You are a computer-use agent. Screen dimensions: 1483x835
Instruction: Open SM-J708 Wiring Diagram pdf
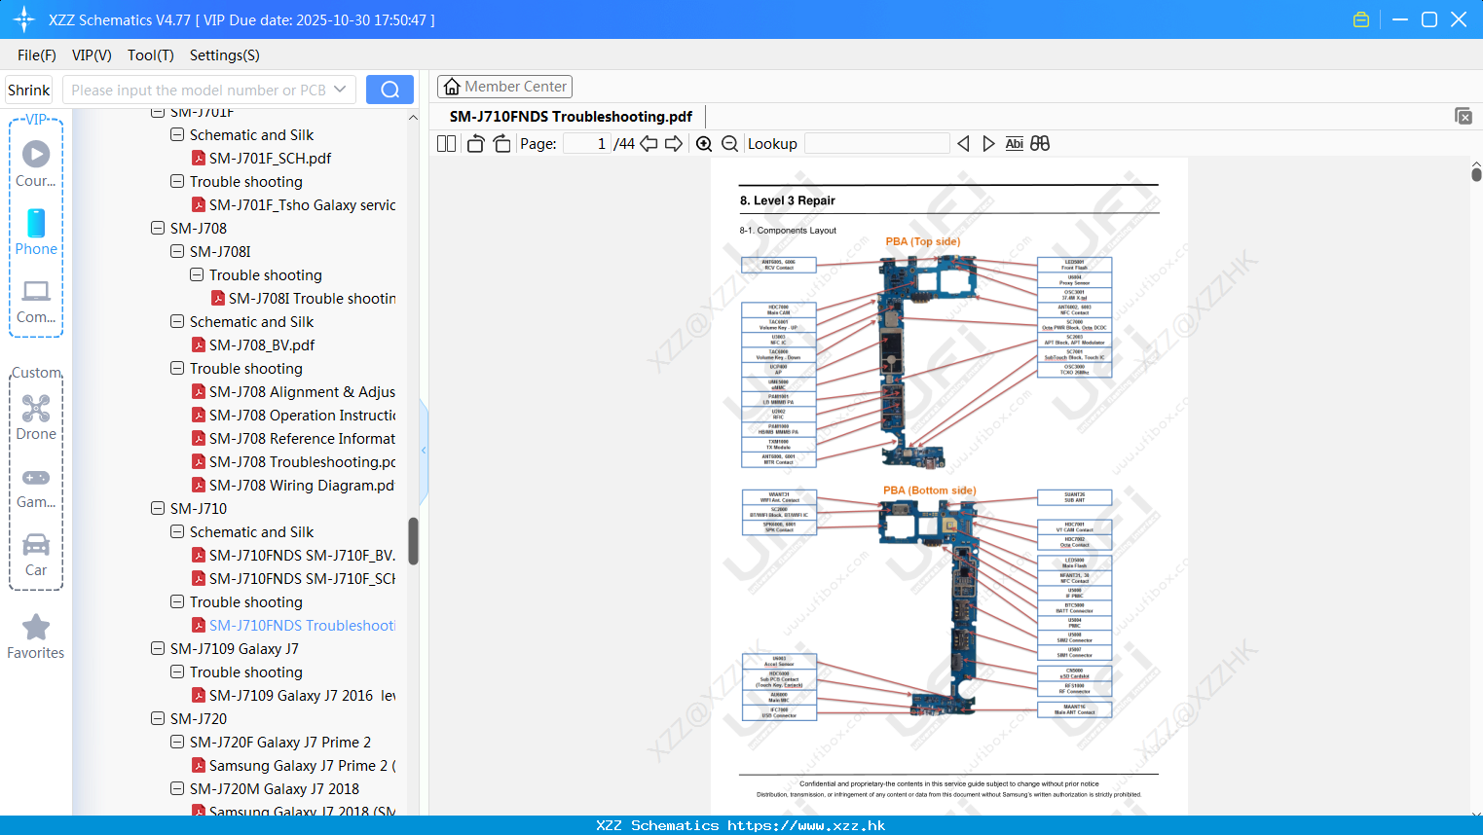tap(293, 485)
